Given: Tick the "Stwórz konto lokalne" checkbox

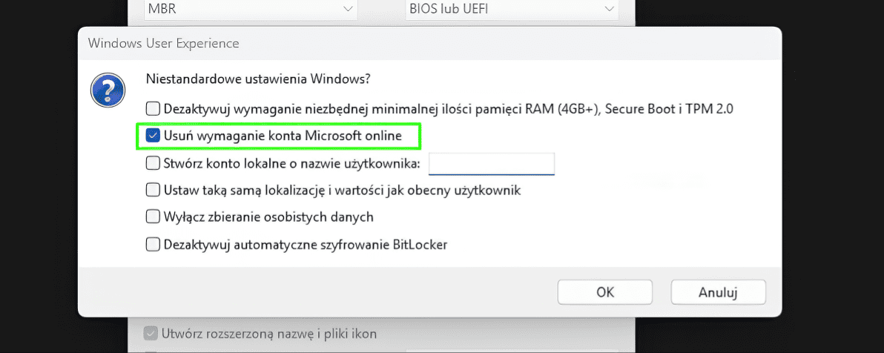Looking at the screenshot, I should (153, 162).
